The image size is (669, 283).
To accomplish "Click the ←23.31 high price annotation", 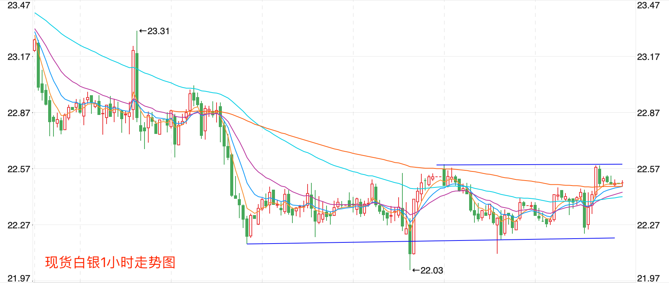I will (154, 31).
